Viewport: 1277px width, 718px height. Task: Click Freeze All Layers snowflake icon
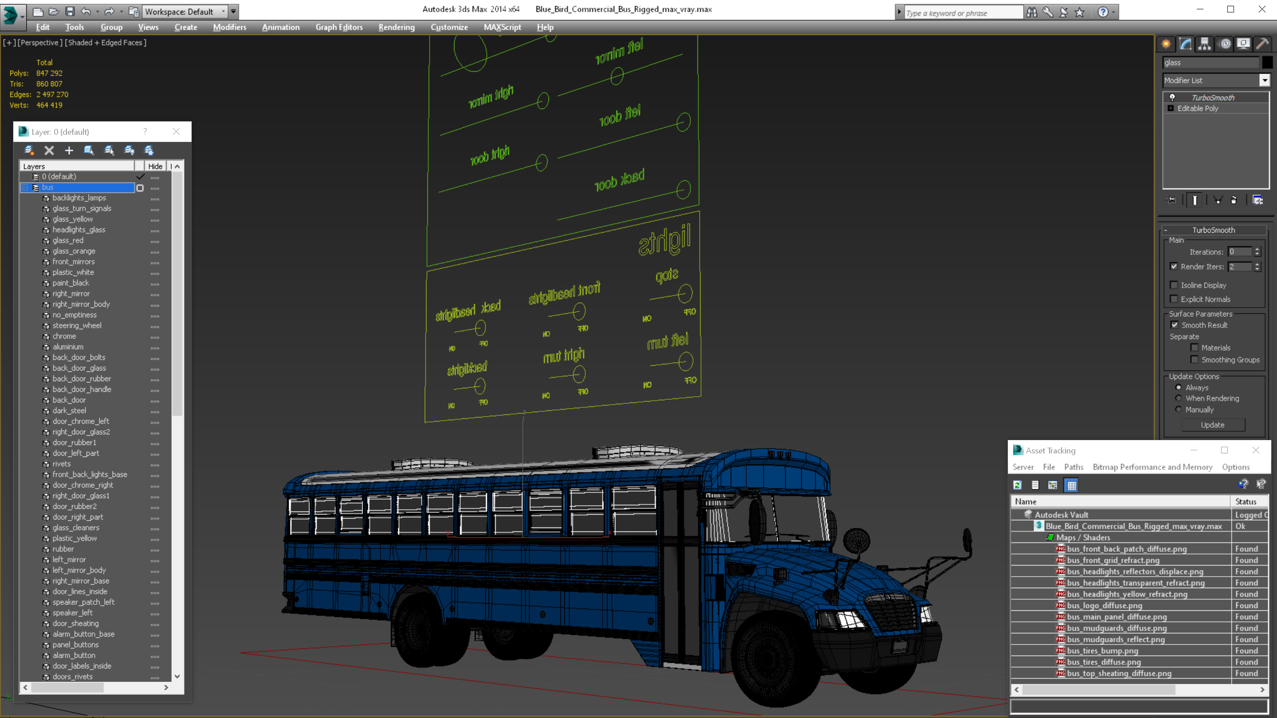coord(149,150)
